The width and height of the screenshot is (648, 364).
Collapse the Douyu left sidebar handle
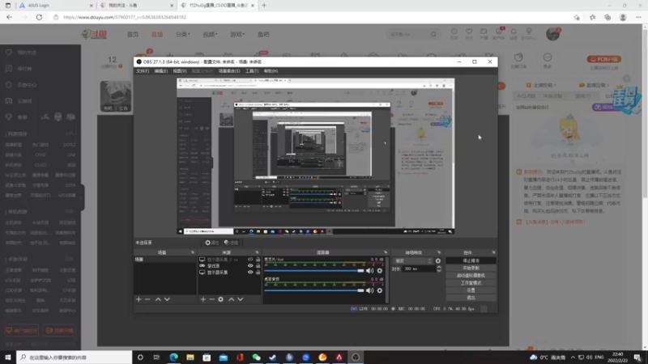click(x=83, y=197)
